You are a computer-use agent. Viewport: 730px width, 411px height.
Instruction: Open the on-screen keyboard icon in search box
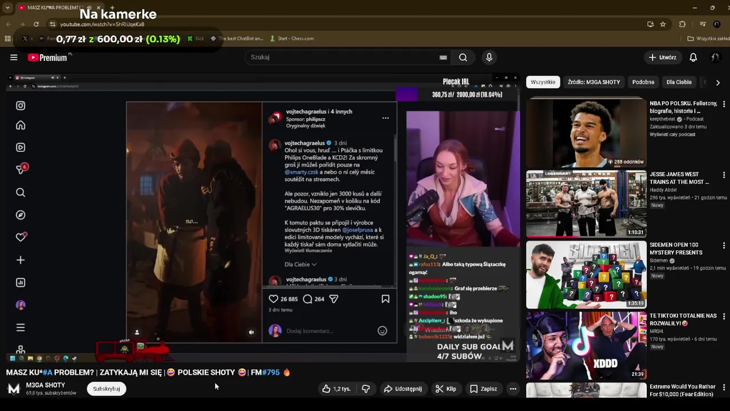click(443, 57)
